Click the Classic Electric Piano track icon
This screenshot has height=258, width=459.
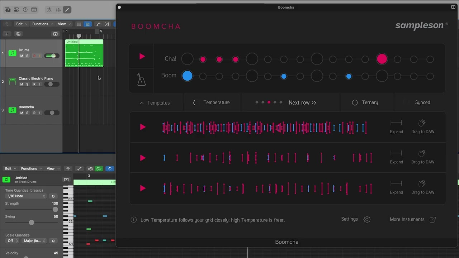click(x=13, y=81)
